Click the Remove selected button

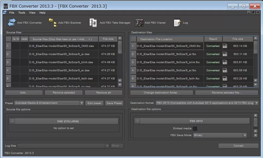pos(64,93)
